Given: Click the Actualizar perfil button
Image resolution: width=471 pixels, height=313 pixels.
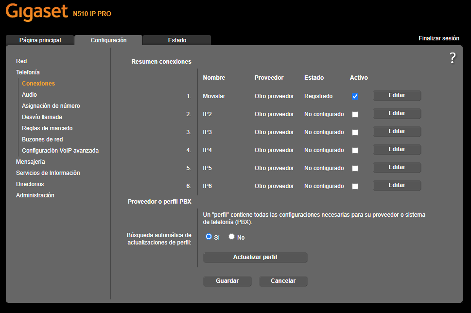Looking at the screenshot, I should point(255,257).
